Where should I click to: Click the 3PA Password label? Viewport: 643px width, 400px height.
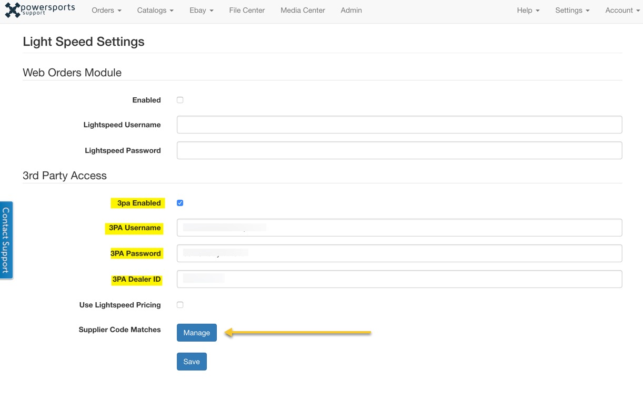click(x=136, y=253)
